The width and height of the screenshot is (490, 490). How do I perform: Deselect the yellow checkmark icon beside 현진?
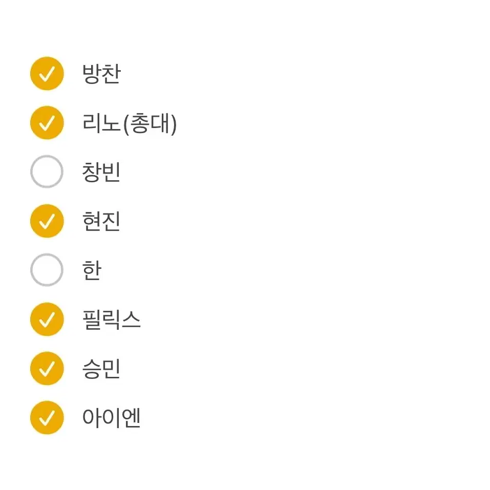coord(47,221)
